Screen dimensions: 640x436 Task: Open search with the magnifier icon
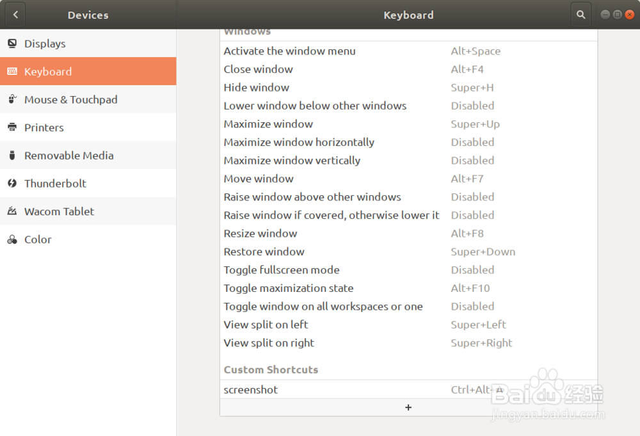click(x=581, y=15)
